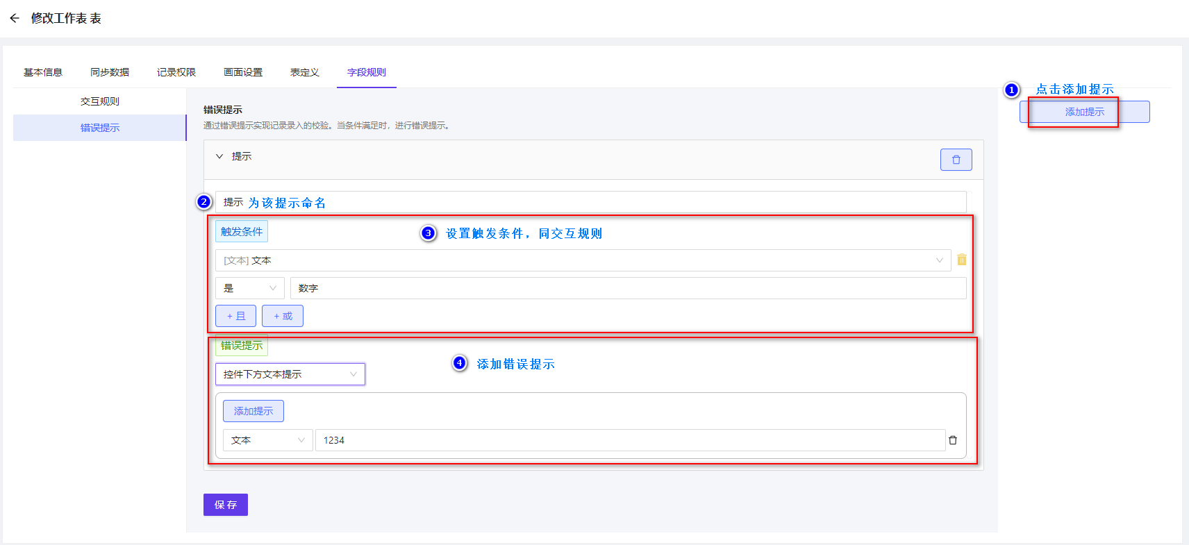Screen dimensions: 1189x545
Task: Select the 字段规则 tab
Action: [x=367, y=72]
